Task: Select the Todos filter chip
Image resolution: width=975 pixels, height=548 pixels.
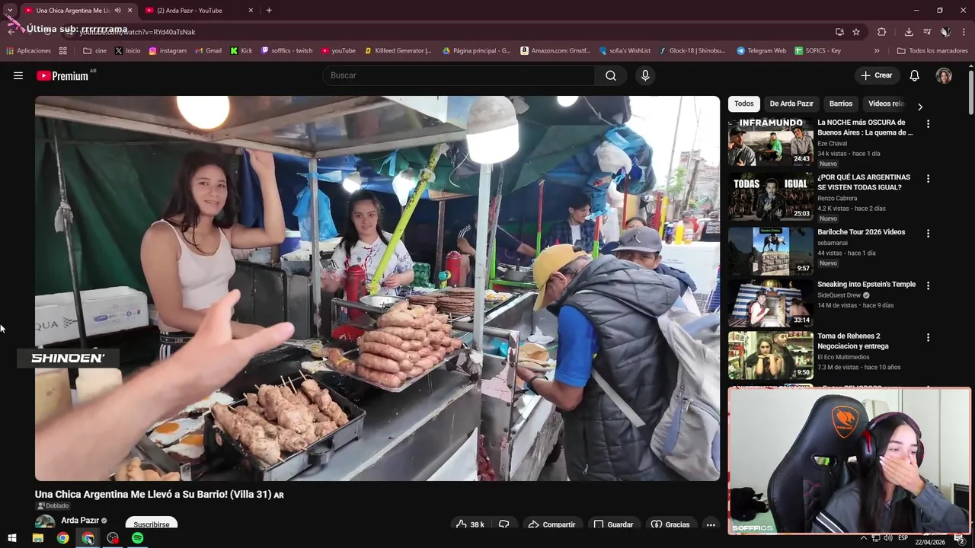Action: pos(744,104)
